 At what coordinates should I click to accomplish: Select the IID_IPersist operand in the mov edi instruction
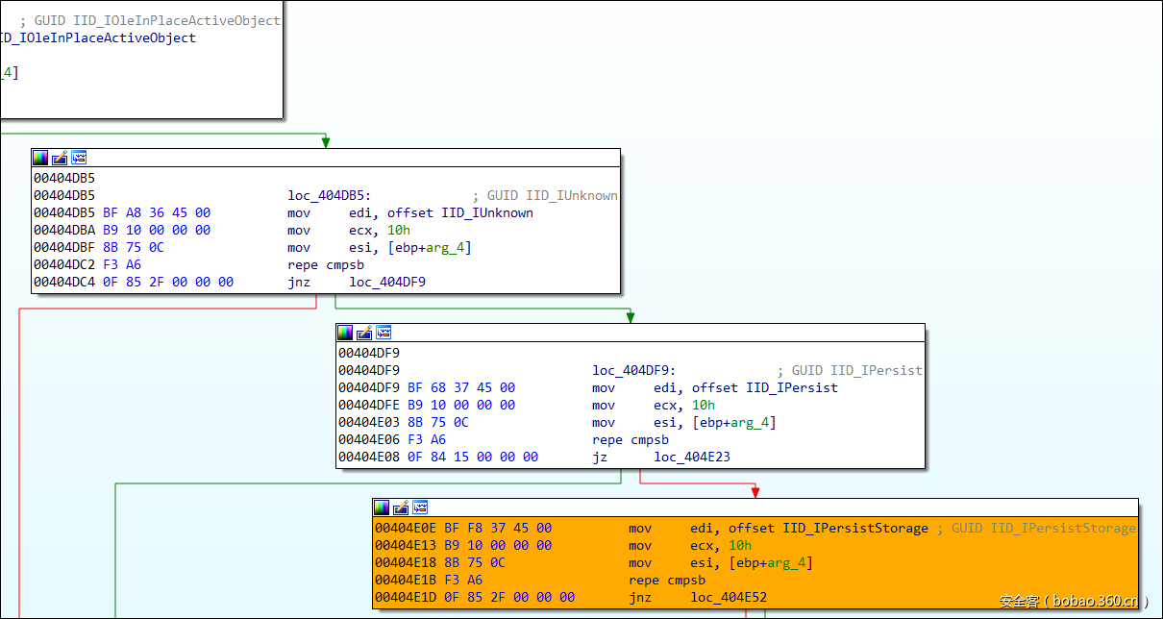click(791, 388)
